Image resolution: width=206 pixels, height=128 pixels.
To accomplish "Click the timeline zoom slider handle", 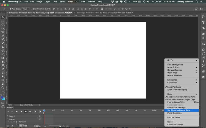I will (x=60, y=126).
